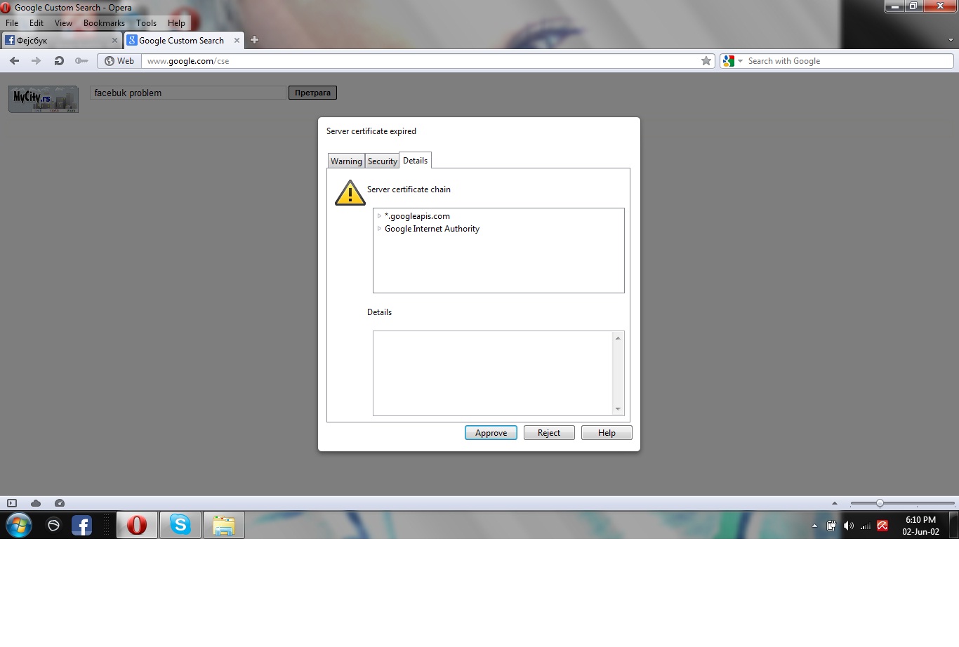Open the volume speaker tray icon
Image resolution: width=959 pixels, height=647 pixels.
[x=848, y=526]
